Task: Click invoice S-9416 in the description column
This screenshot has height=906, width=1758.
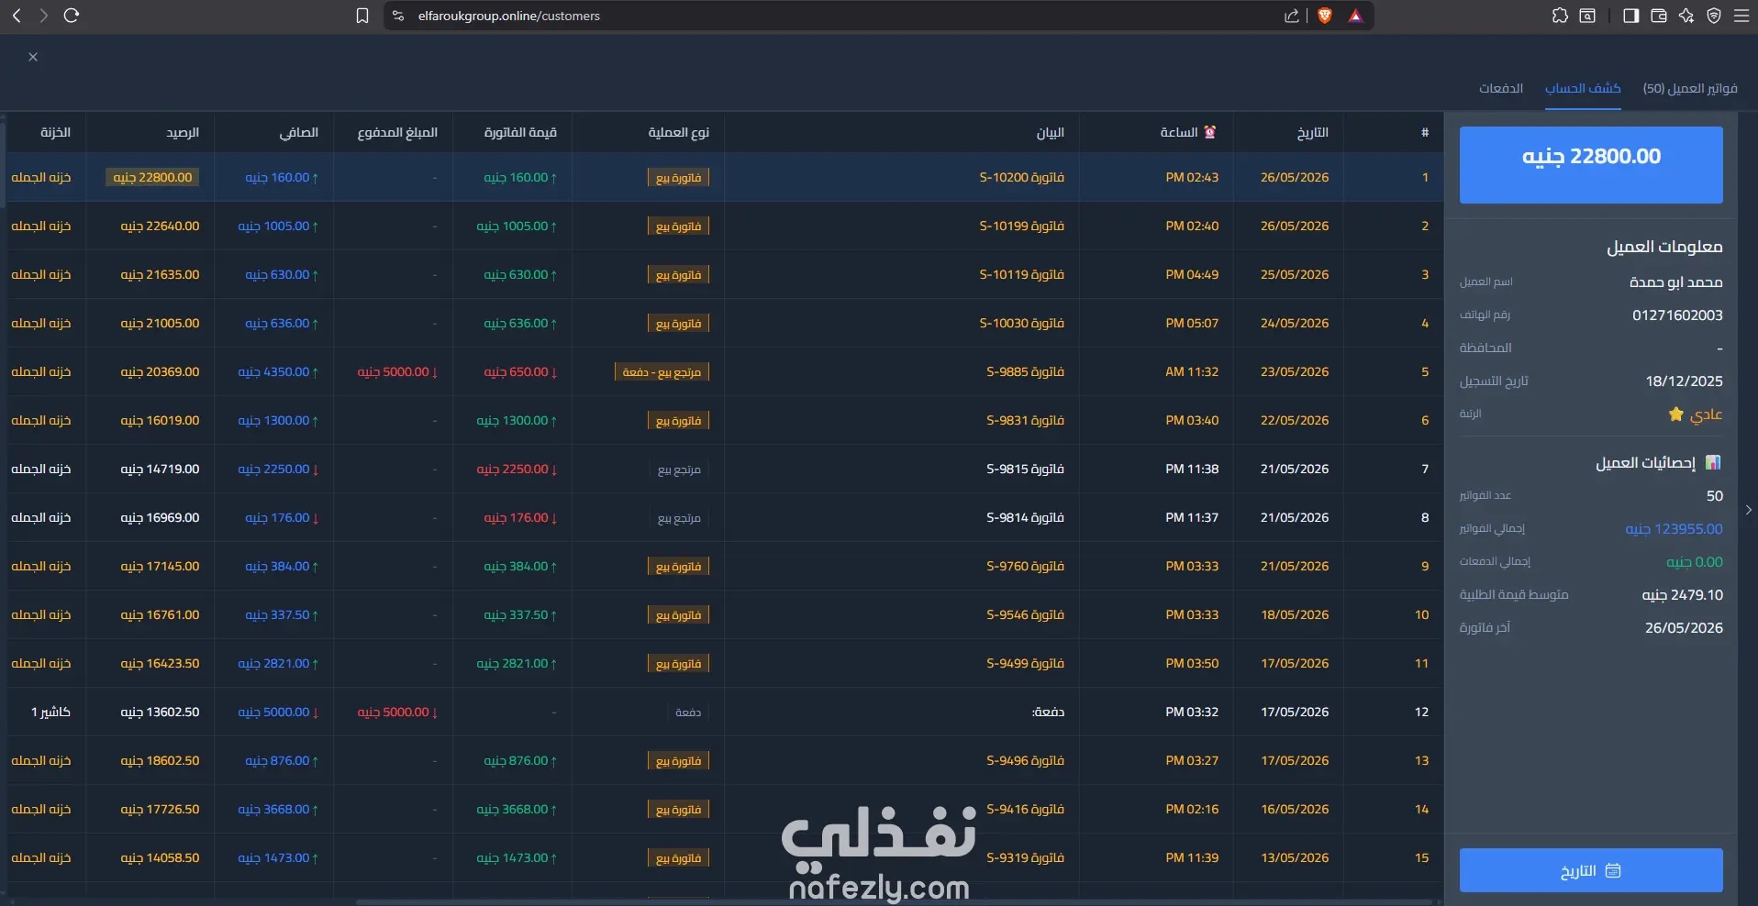Action: click(1026, 809)
